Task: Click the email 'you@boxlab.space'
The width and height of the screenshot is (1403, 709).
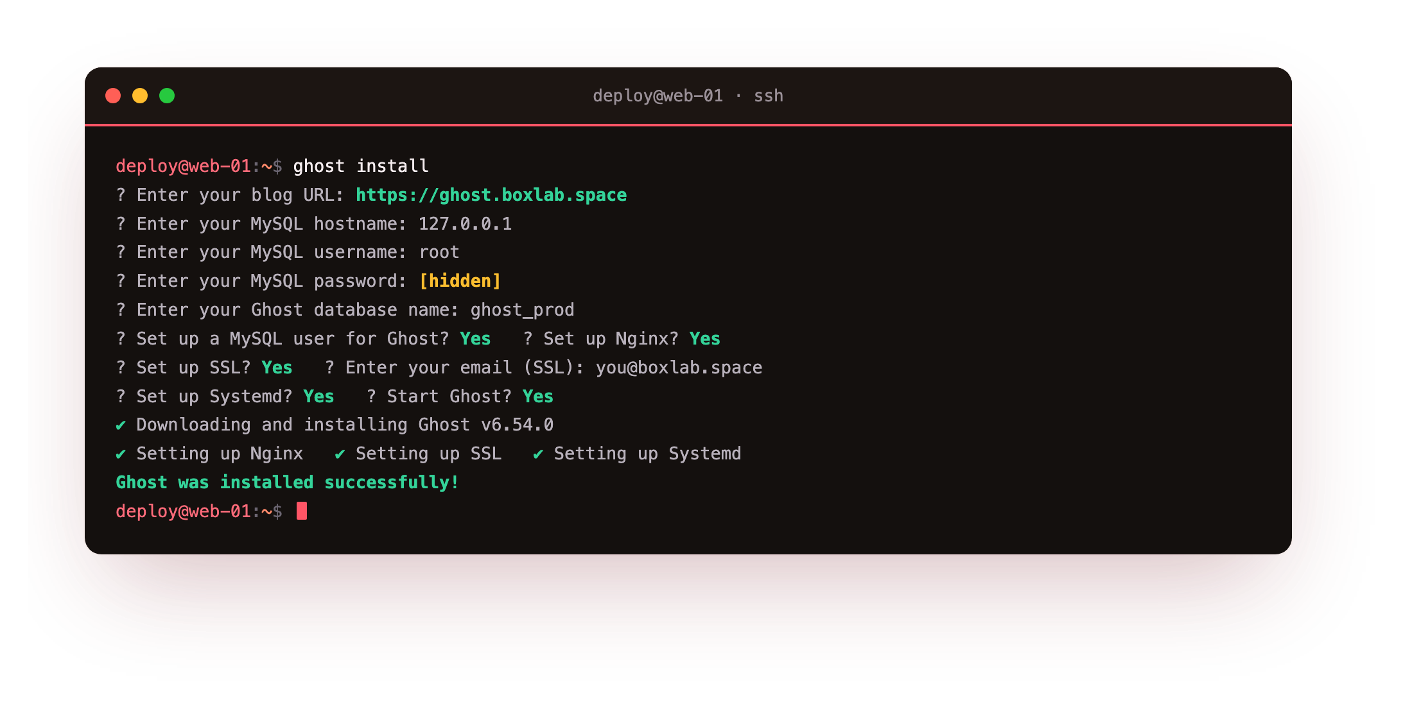Action: (679, 368)
